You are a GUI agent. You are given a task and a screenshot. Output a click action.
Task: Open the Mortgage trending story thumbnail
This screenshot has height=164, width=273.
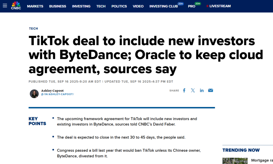tap(235, 161)
